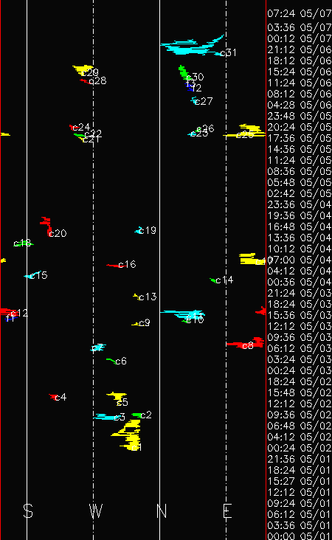Click the S direction axis label
This screenshot has height=540, width=332.
(28, 511)
